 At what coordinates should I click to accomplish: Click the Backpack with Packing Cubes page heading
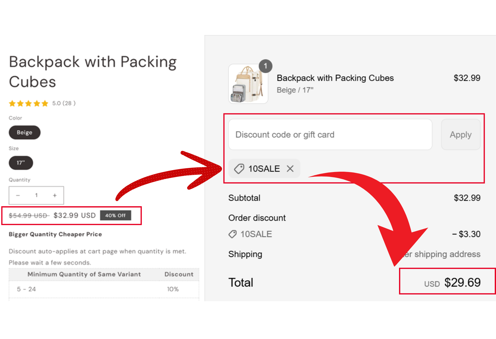click(x=93, y=72)
